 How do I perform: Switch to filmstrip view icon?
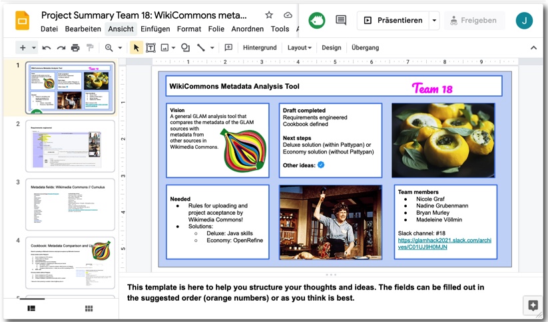coord(31,308)
